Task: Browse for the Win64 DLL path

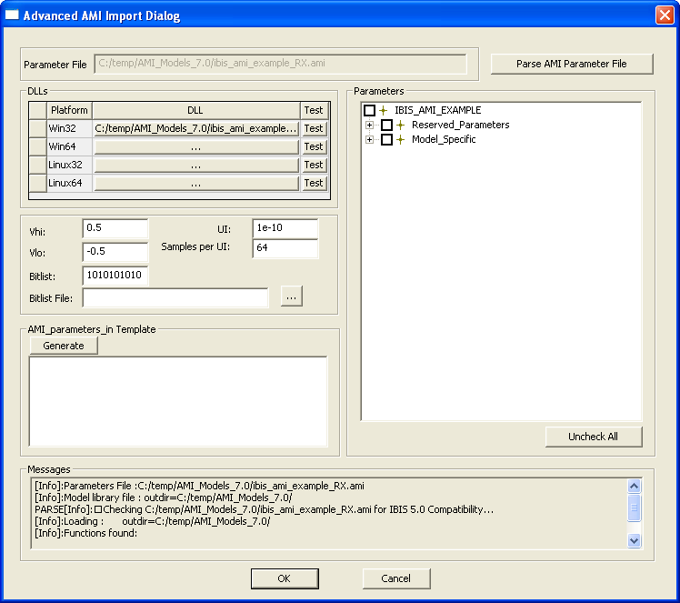Action: 195,146
